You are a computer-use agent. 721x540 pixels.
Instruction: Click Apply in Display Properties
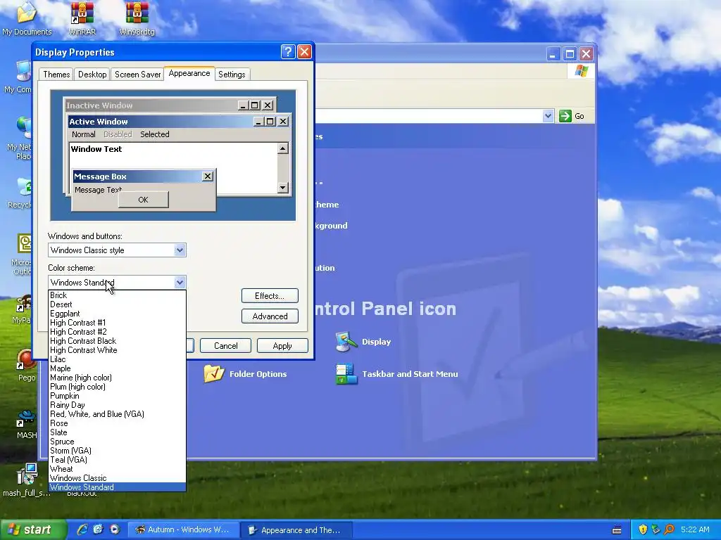tap(282, 345)
